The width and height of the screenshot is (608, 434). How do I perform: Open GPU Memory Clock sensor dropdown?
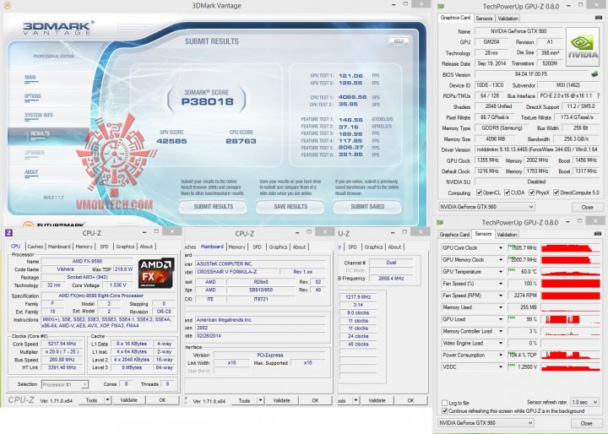501,259
